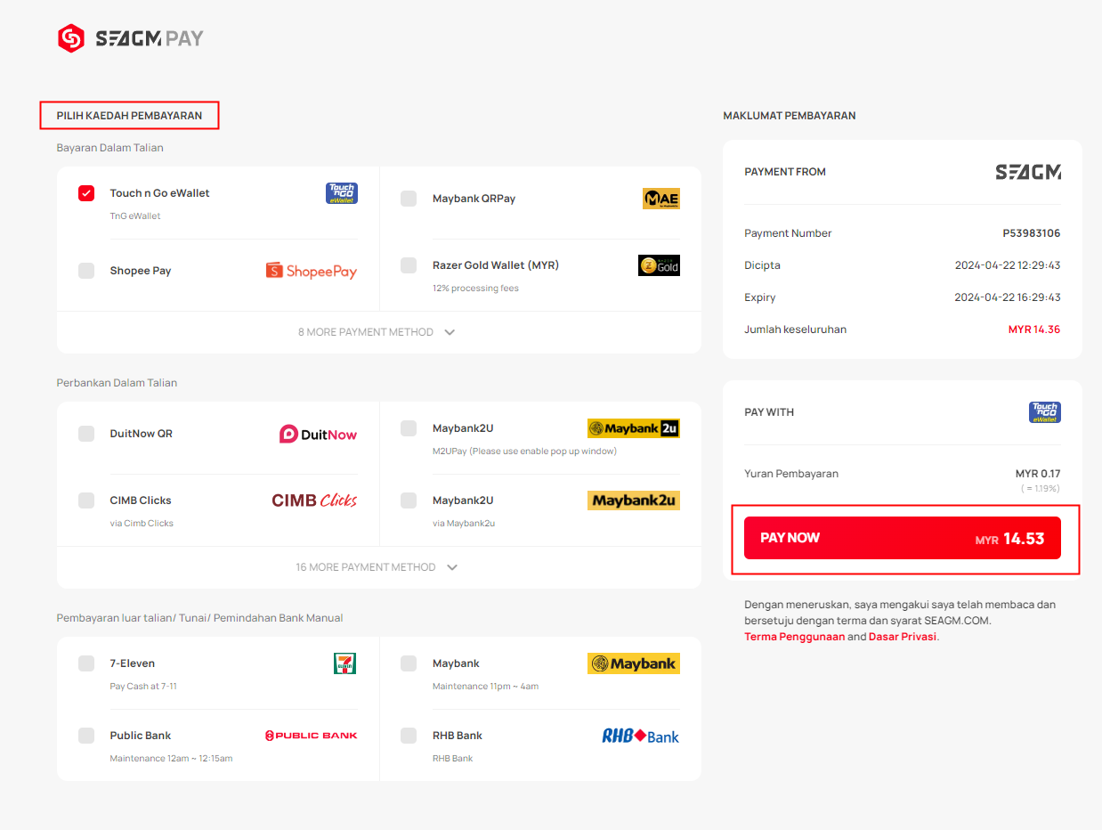
Task: Click the Public Bank logo
Action: click(312, 736)
